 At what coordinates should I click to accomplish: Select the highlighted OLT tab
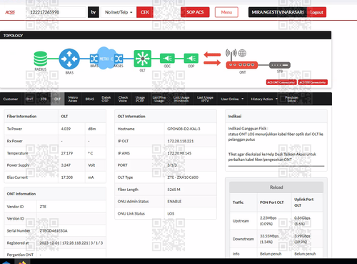point(57,99)
